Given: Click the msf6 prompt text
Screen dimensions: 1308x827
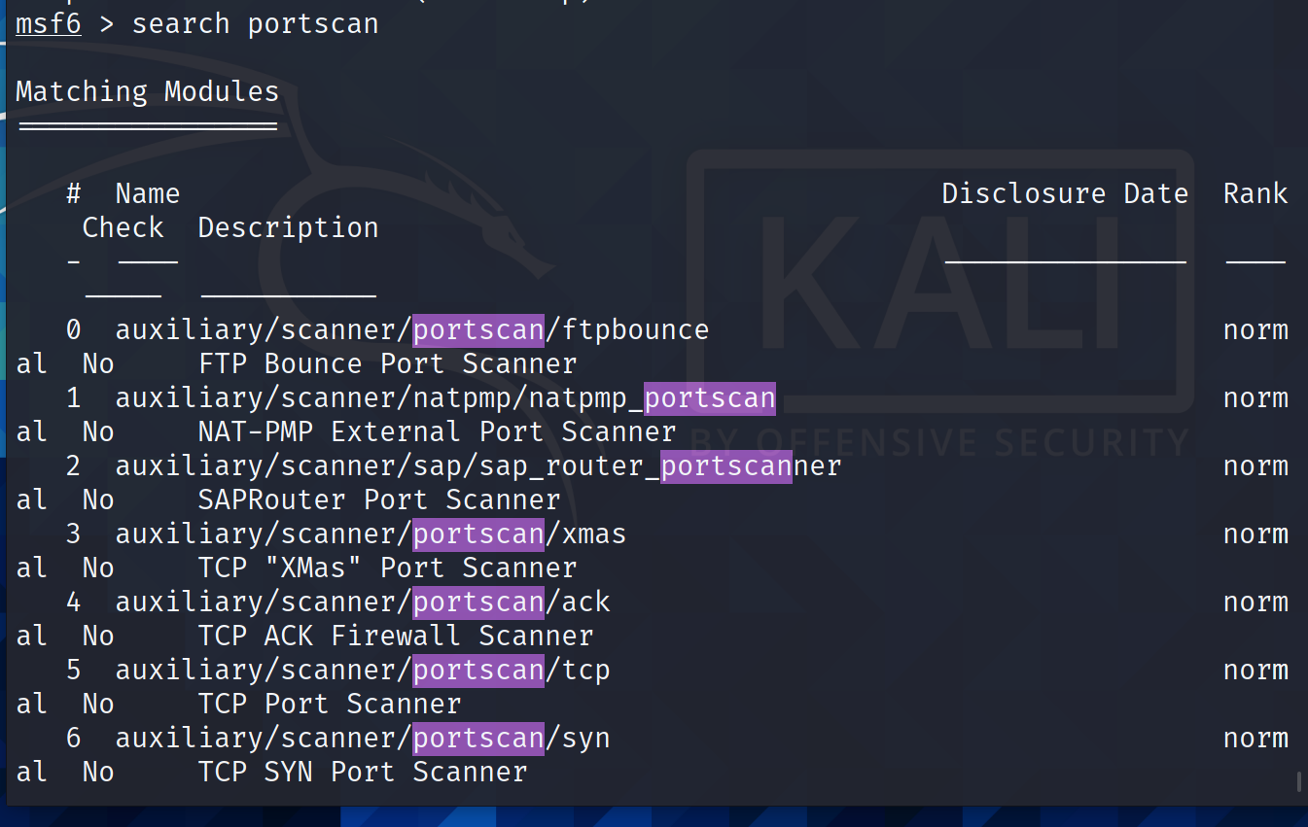Looking at the screenshot, I should [49, 23].
